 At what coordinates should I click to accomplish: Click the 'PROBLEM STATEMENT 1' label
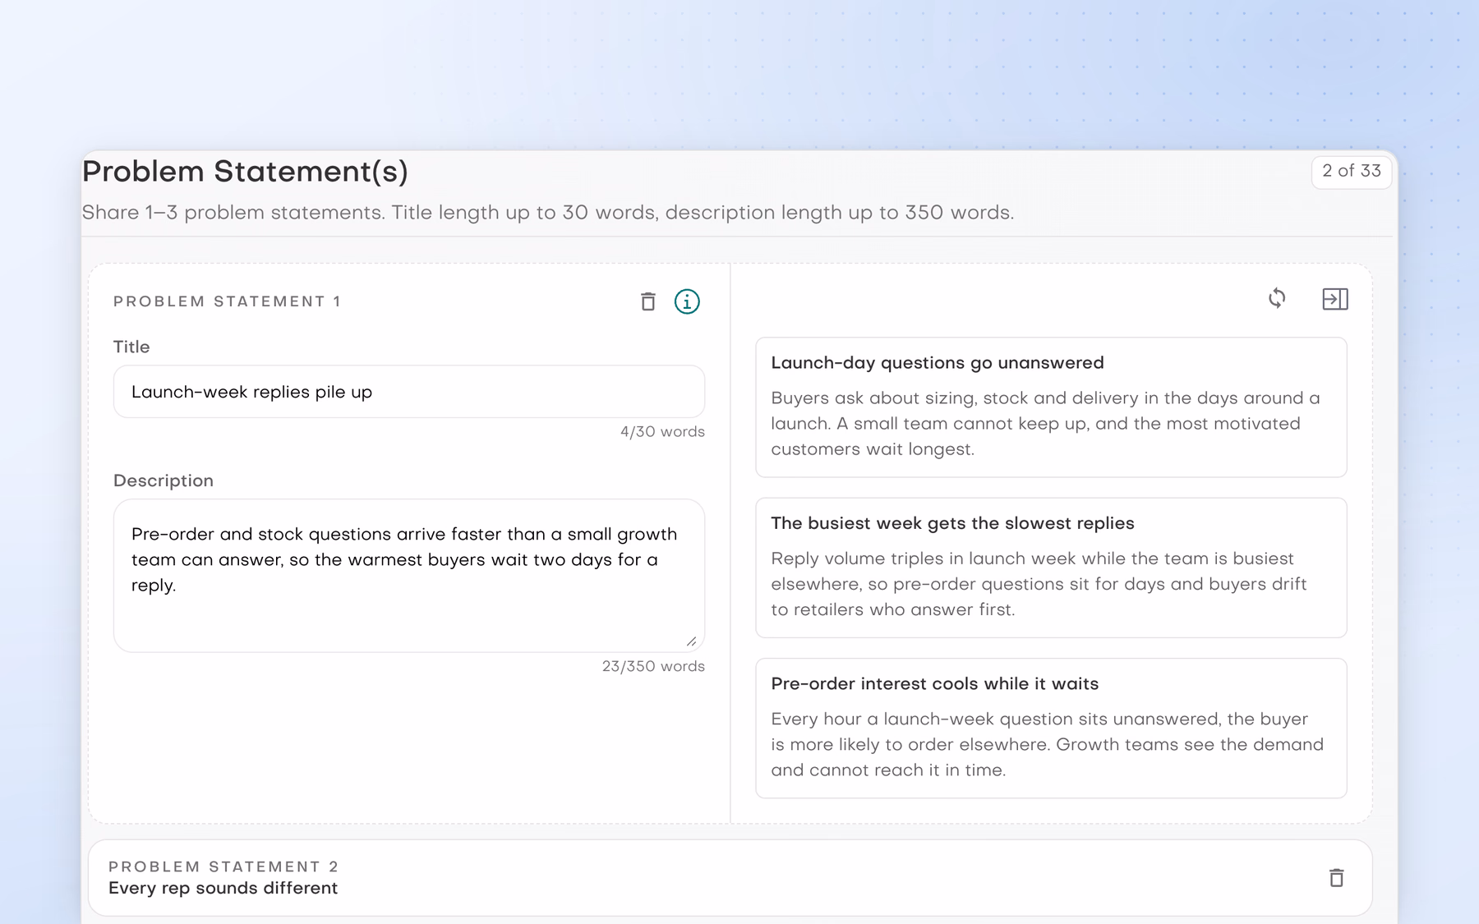pos(227,301)
